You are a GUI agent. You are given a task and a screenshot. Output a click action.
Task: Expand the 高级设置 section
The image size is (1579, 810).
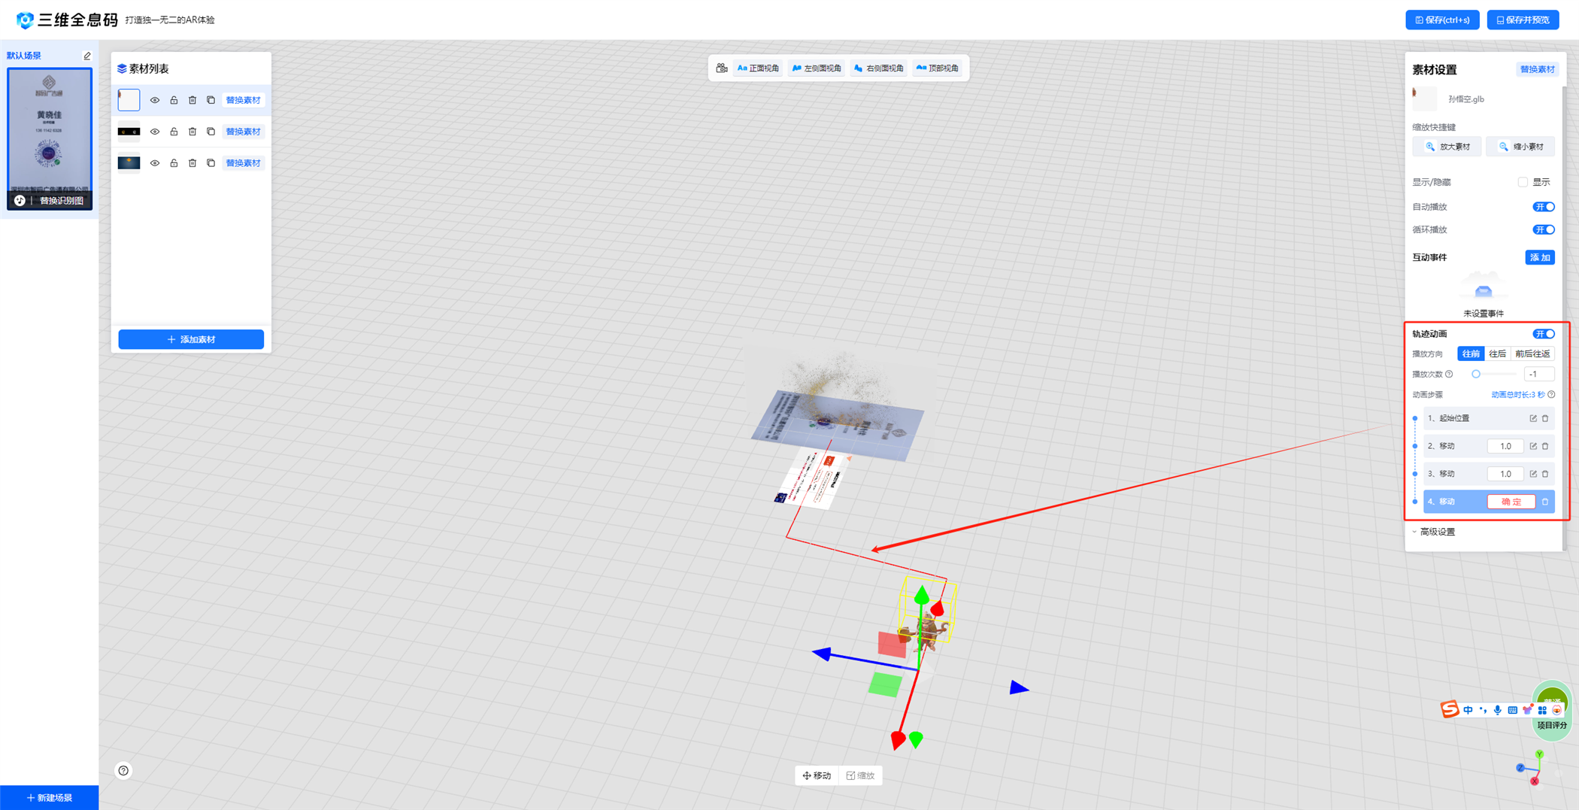pos(1436,532)
